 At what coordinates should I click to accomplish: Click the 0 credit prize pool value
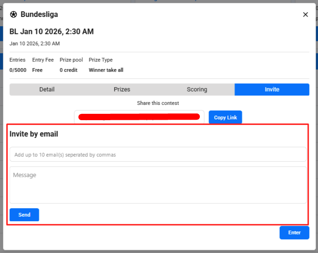(69, 70)
